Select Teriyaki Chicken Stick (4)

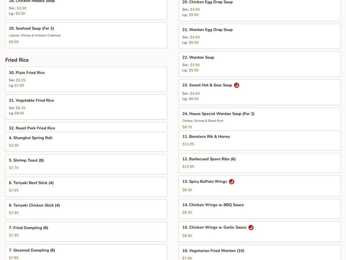(86, 209)
